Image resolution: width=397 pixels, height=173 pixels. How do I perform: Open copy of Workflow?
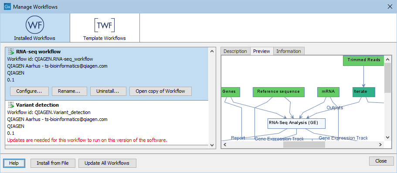160,91
